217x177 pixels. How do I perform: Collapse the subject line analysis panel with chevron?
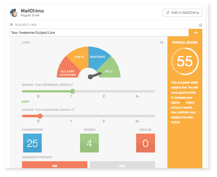(x=196, y=32)
